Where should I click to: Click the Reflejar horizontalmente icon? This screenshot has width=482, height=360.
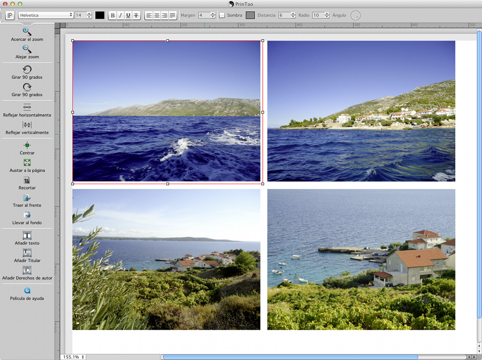point(27,107)
